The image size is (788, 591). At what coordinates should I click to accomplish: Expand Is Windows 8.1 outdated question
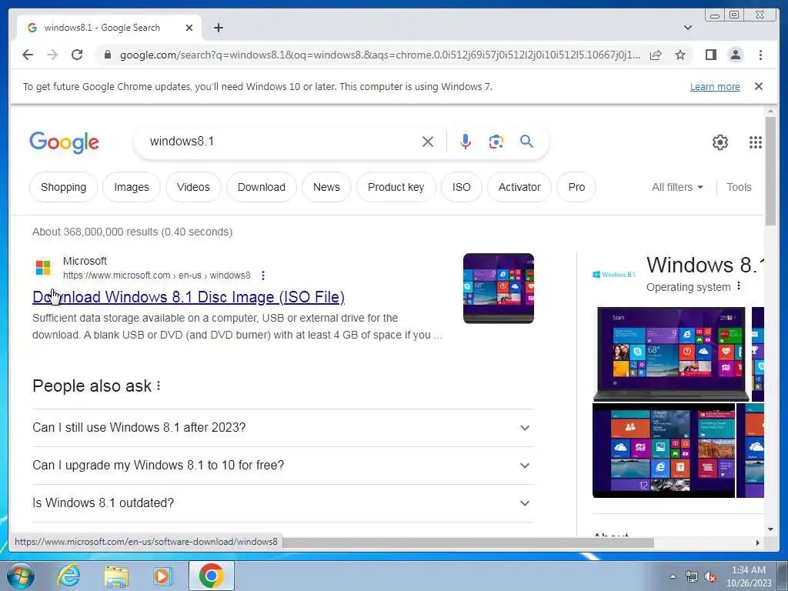[282, 503]
